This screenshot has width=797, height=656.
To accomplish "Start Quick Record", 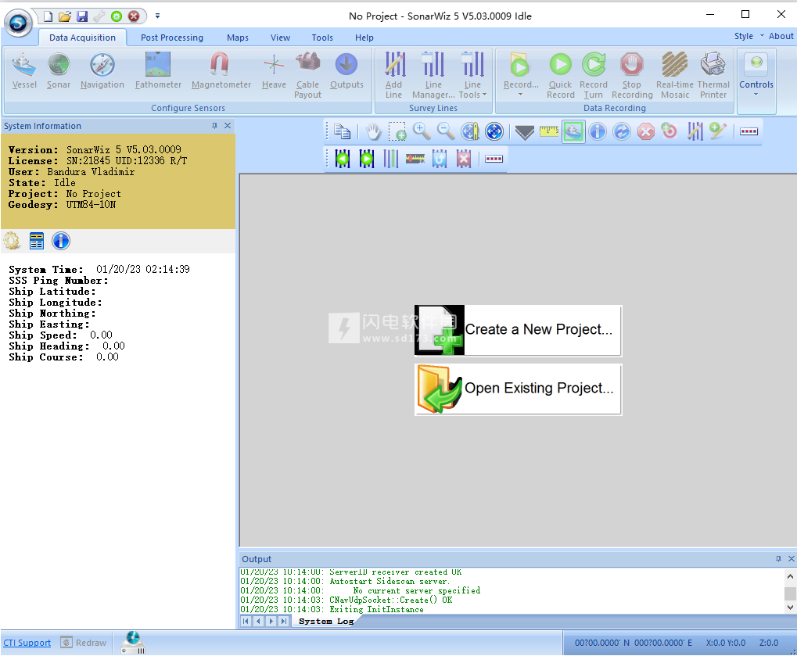I will 561,75.
